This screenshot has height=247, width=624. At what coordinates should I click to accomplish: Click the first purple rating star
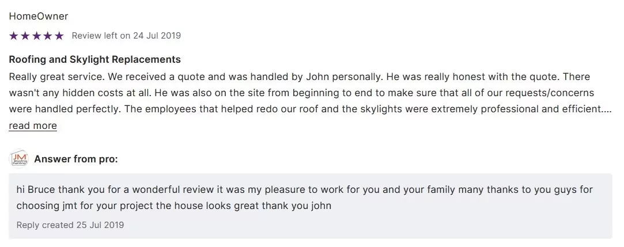click(x=14, y=36)
